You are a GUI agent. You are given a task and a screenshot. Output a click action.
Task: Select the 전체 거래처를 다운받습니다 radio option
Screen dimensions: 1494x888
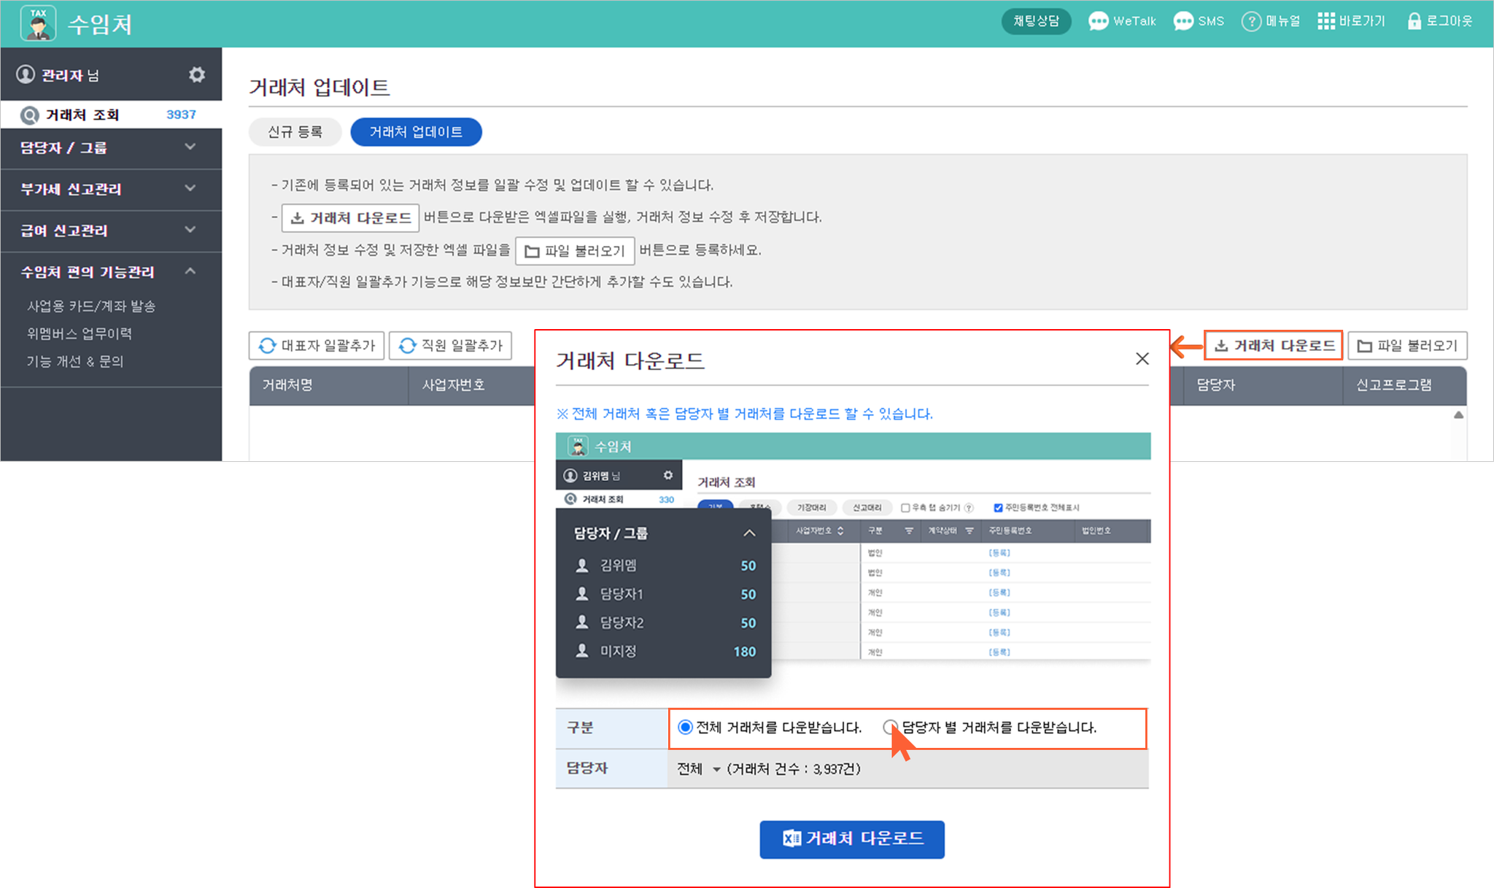[x=685, y=727]
